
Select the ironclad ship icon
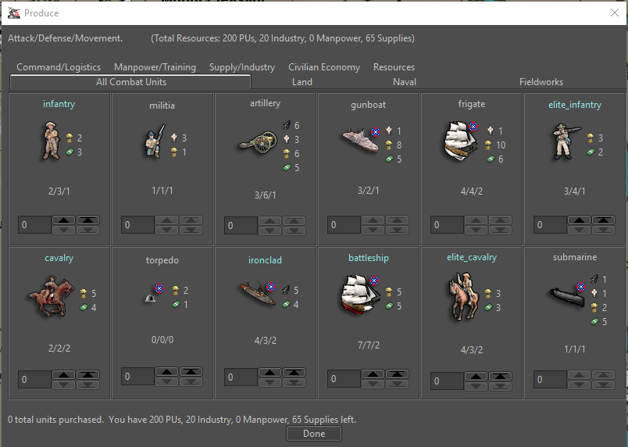tap(257, 293)
